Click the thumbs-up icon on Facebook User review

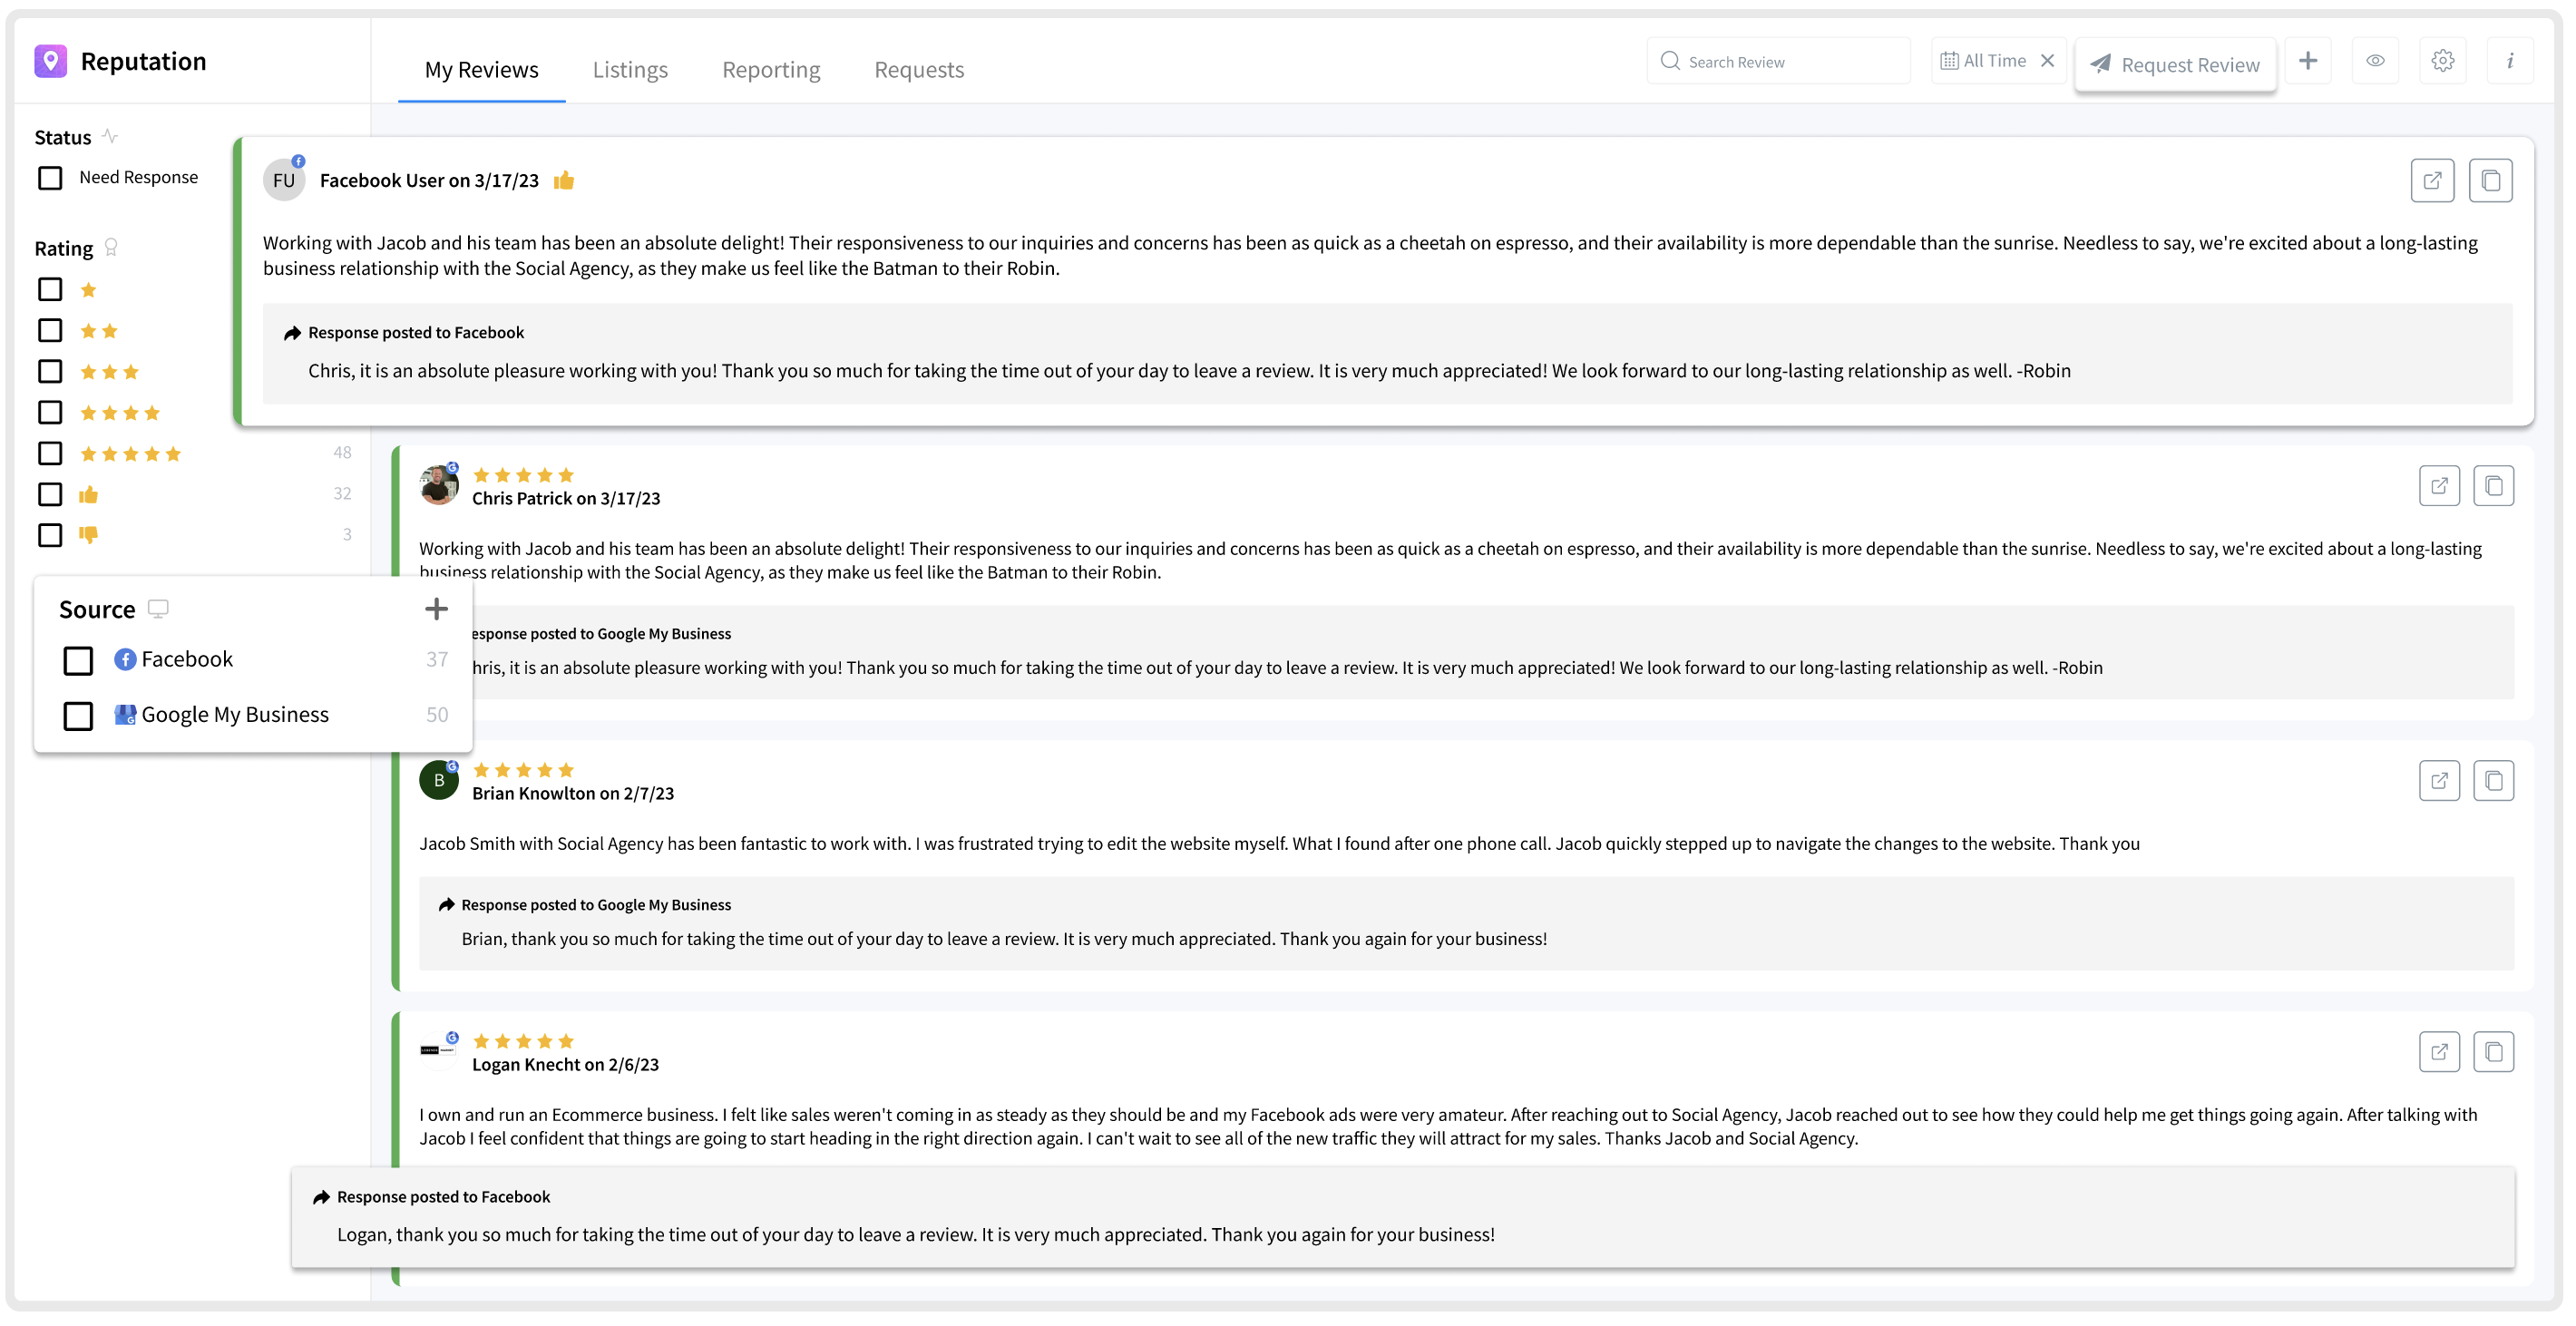coord(564,180)
